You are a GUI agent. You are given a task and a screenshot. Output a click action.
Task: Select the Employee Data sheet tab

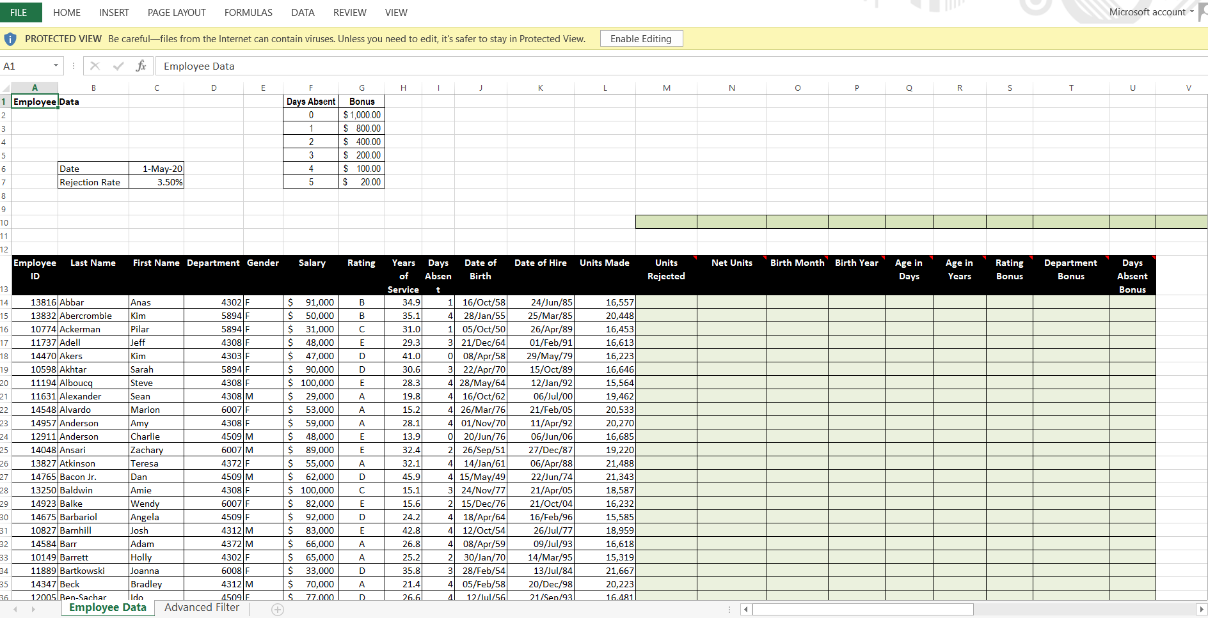(107, 607)
